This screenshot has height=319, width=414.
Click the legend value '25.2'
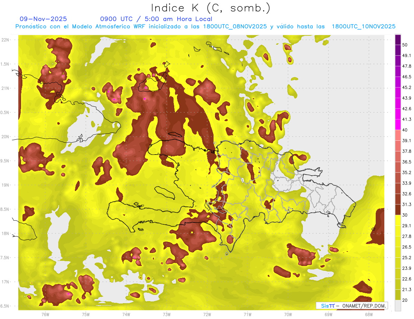coord(406,258)
